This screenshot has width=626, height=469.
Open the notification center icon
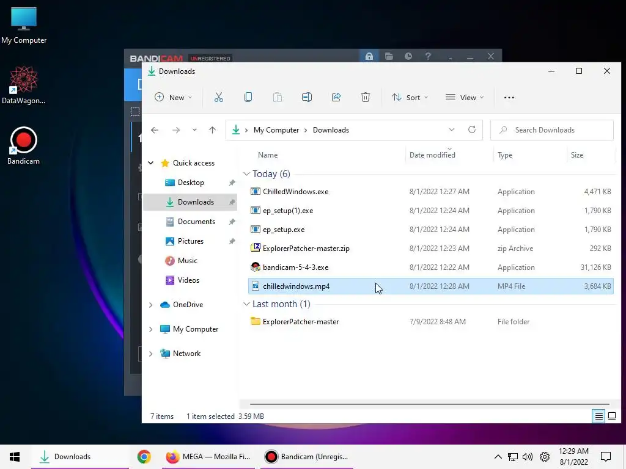(606, 457)
